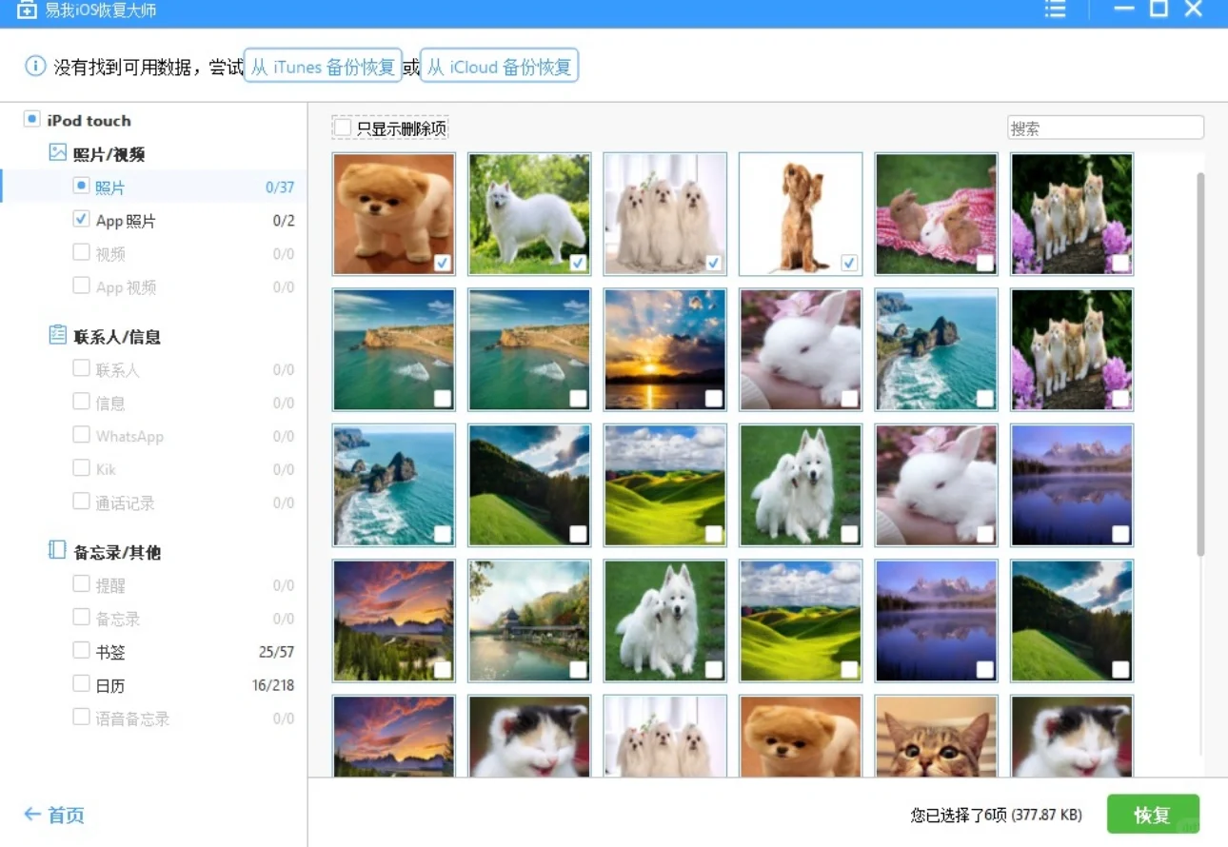Click the 照片/视频 section icon in sidebar
This screenshot has height=847, width=1228.
(59, 152)
